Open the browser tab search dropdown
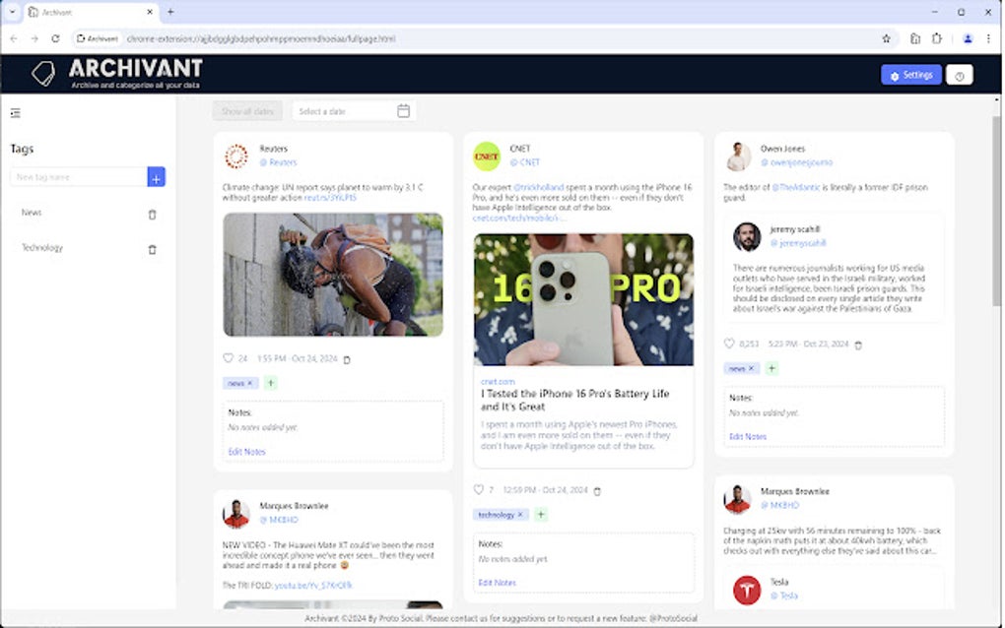Viewport: 1005px width, 628px height. coord(12,12)
